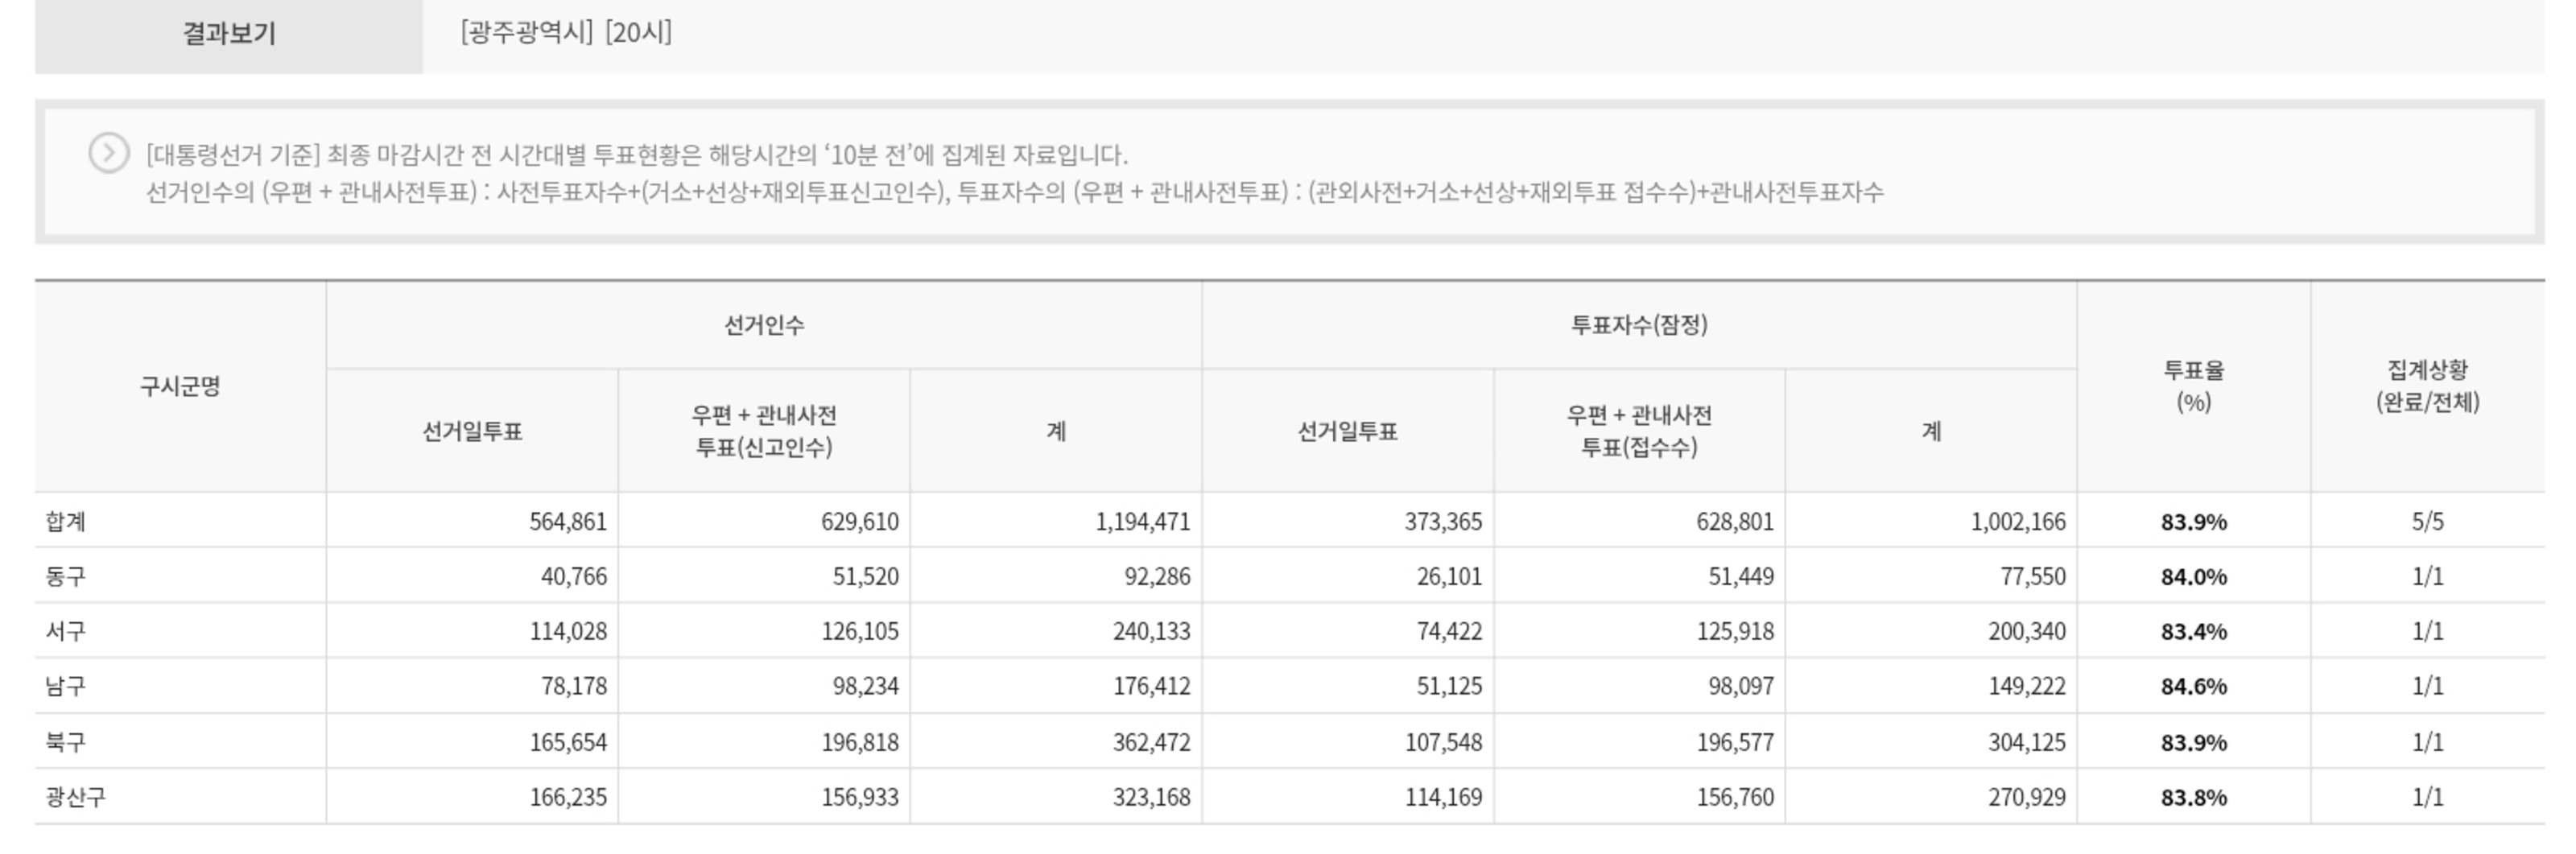Click the 선거인수 group header
The height and width of the screenshot is (854, 2576).
tap(764, 325)
